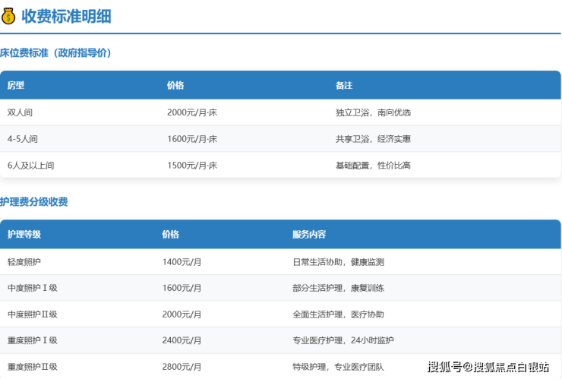The width and height of the screenshot is (562, 379).
Task: Select the 6人及以上间 row label
Action: tap(30, 166)
